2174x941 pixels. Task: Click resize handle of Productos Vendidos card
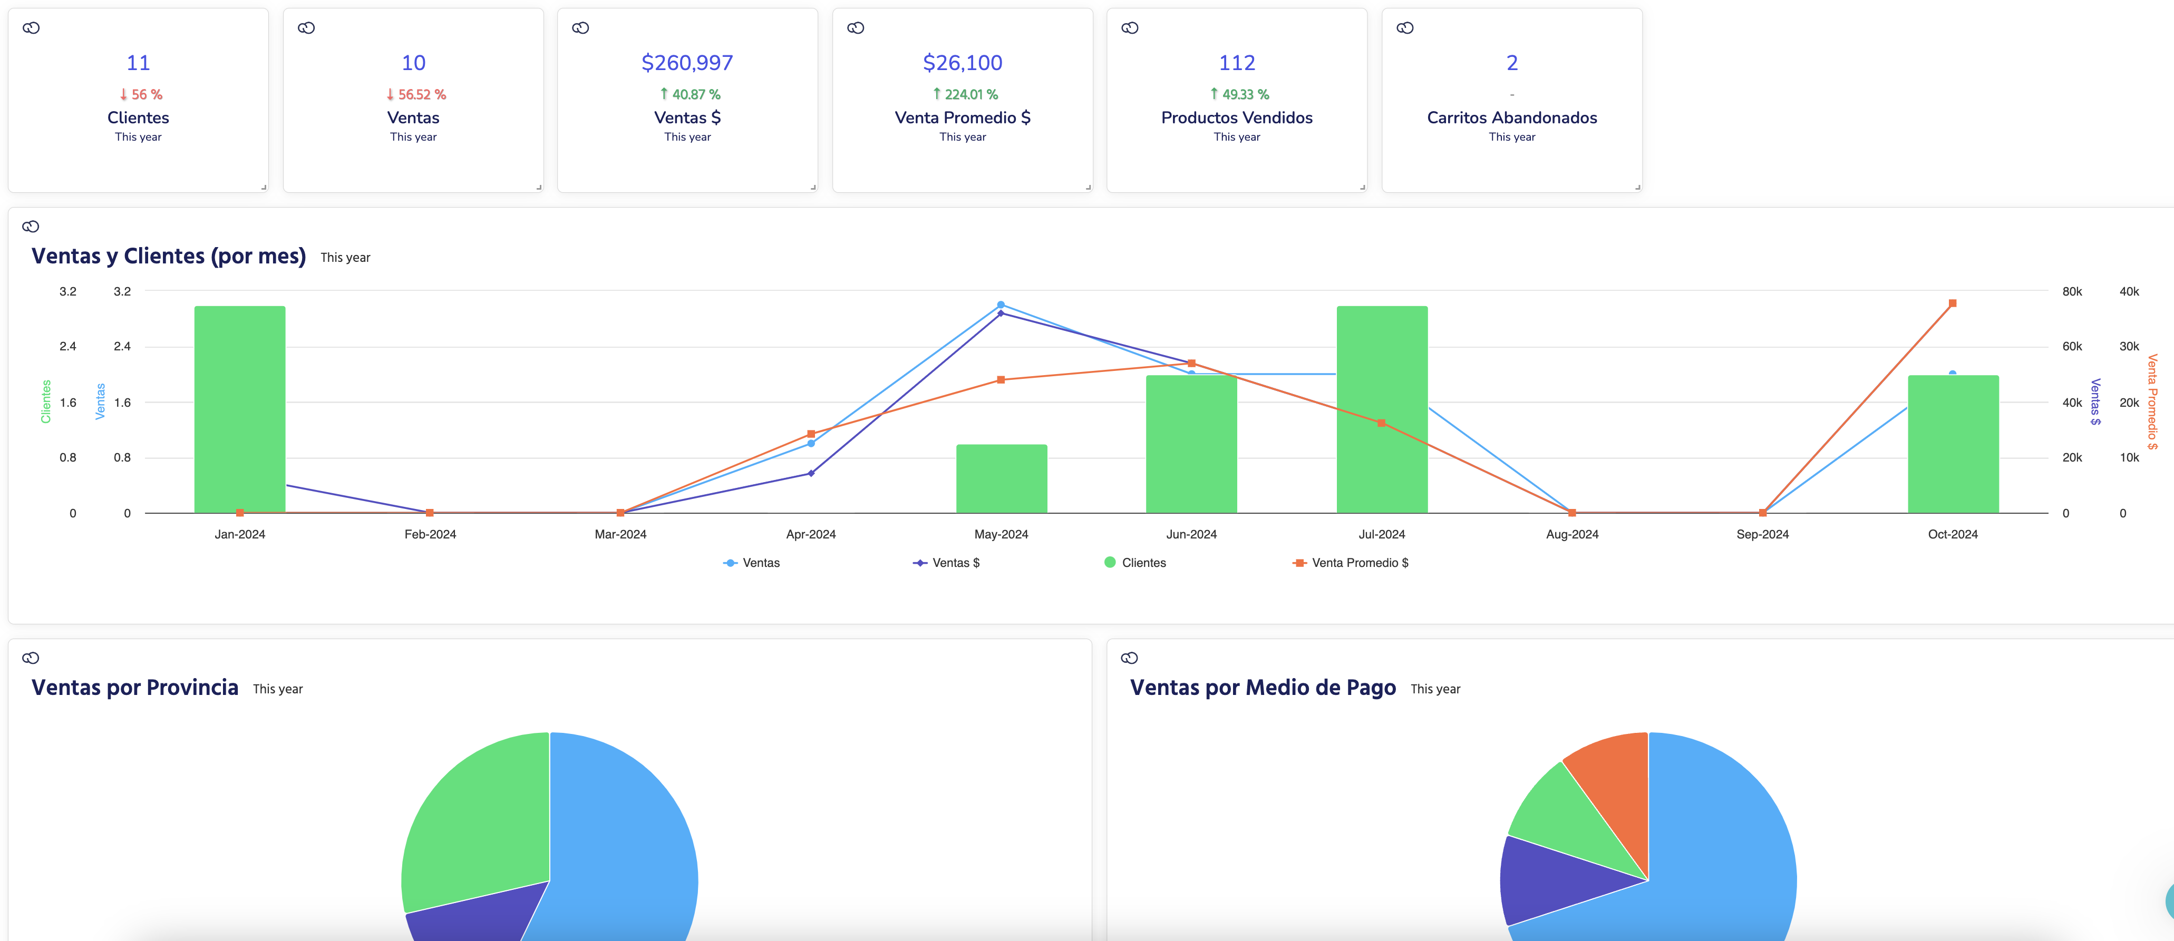click(1362, 187)
